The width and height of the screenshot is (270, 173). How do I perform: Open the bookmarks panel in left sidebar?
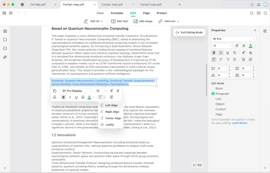(5, 40)
